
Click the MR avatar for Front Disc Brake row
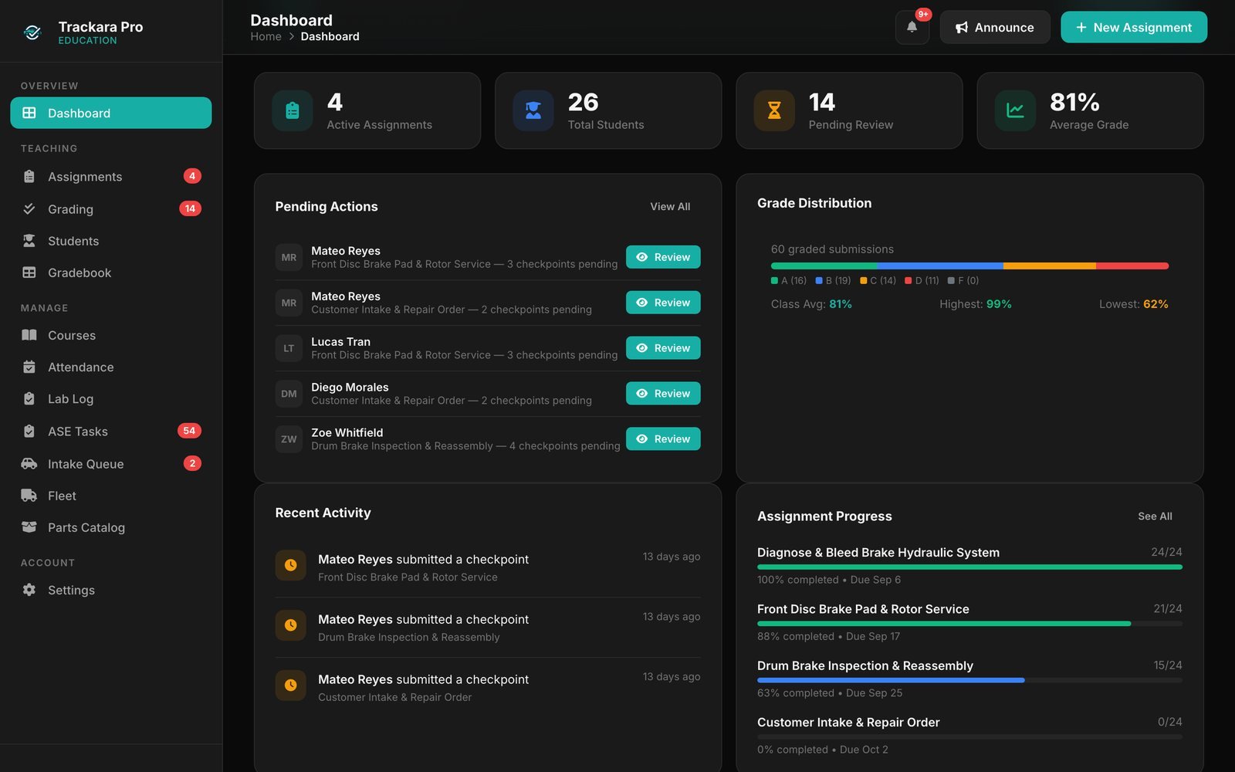pos(289,257)
